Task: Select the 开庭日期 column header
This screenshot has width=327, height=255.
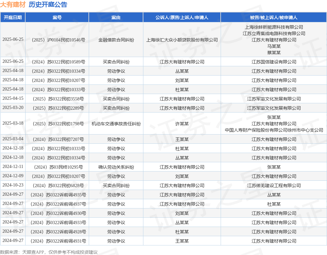Action: [13, 18]
